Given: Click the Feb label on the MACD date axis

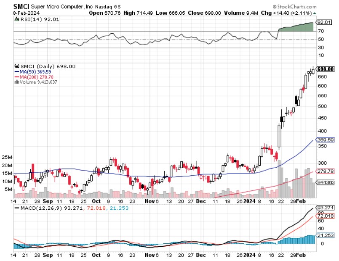Looking at the screenshot, I should (x=301, y=255).
